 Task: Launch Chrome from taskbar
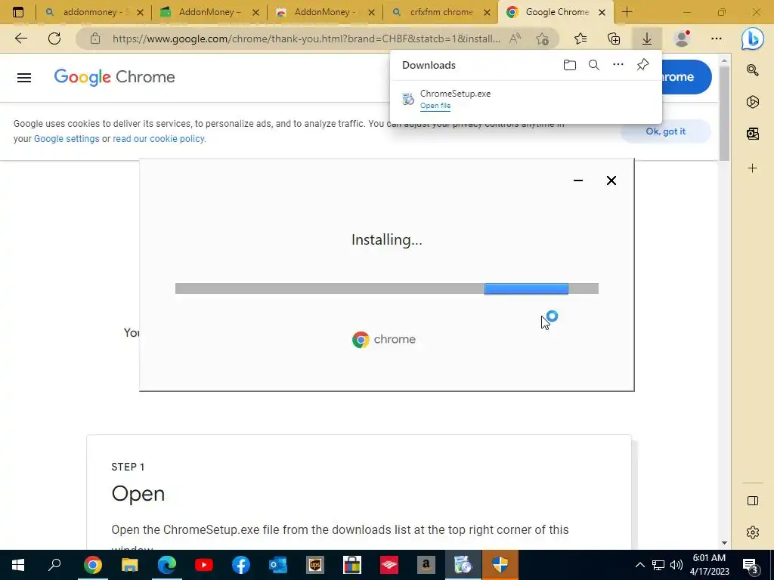click(x=92, y=565)
